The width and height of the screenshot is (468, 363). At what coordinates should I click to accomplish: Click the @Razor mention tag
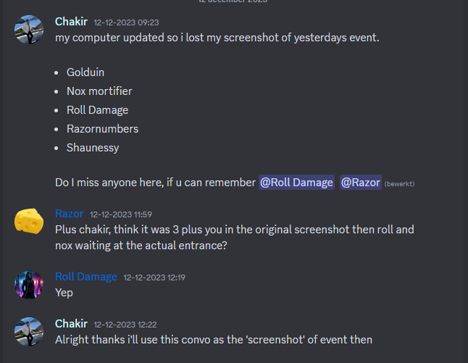pyautogui.click(x=360, y=183)
